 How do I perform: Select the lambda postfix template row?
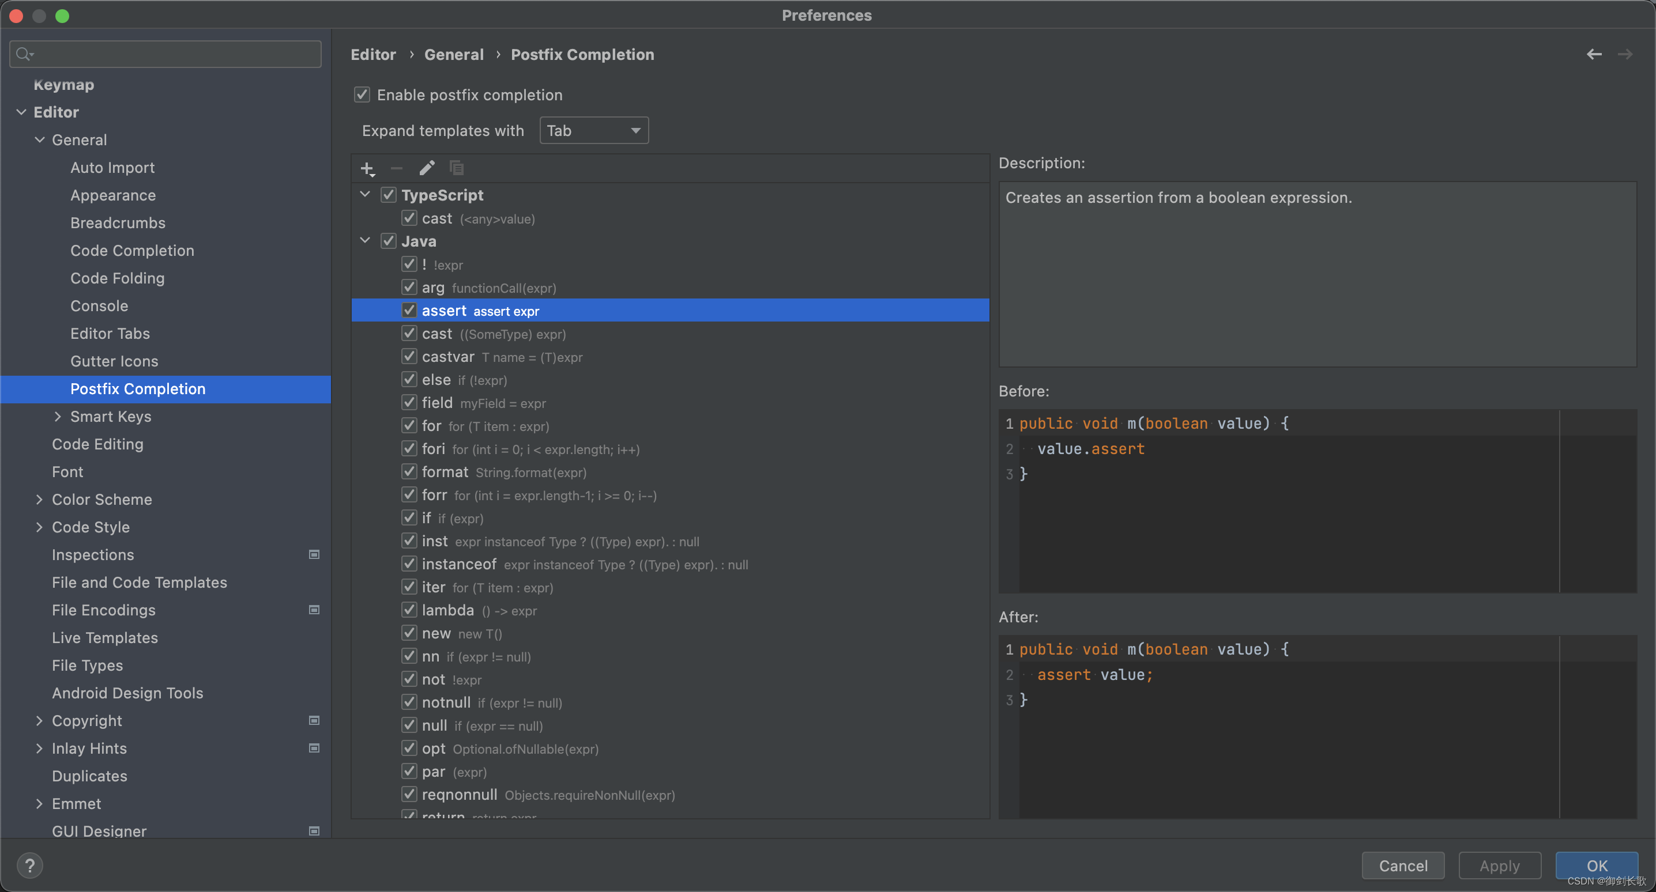coord(448,610)
